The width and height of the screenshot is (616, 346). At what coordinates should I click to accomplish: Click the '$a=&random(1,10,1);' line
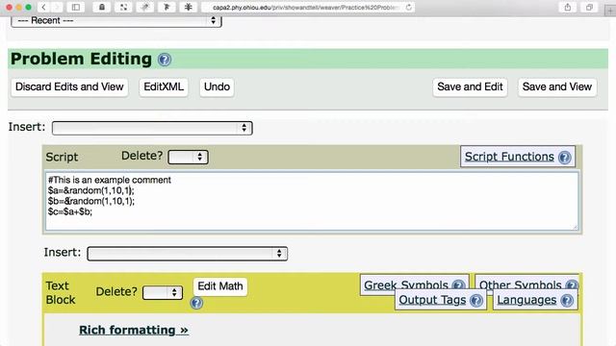pos(91,190)
